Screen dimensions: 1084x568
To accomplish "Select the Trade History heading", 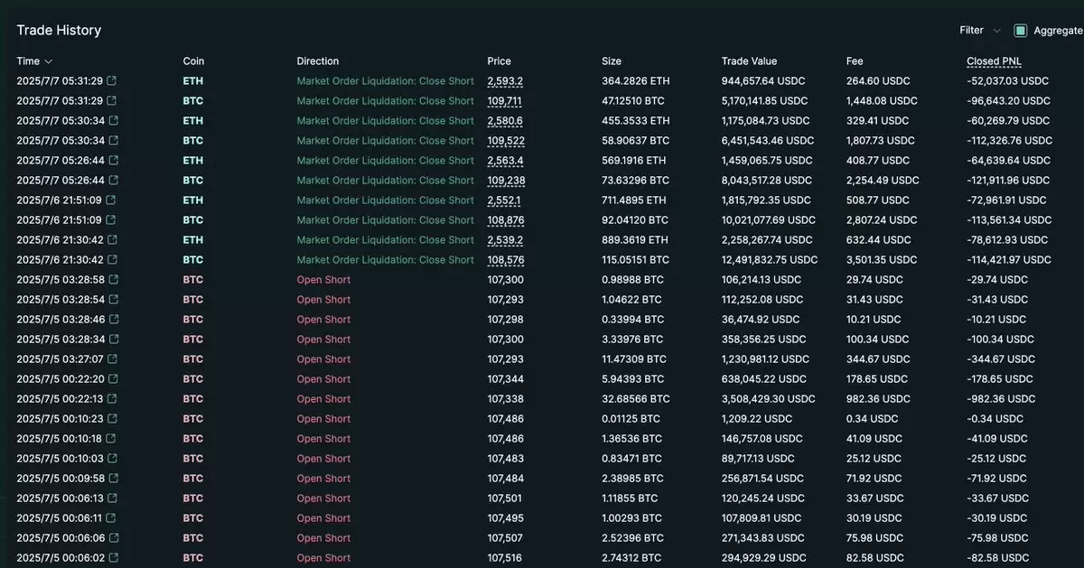I will point(59,30).
